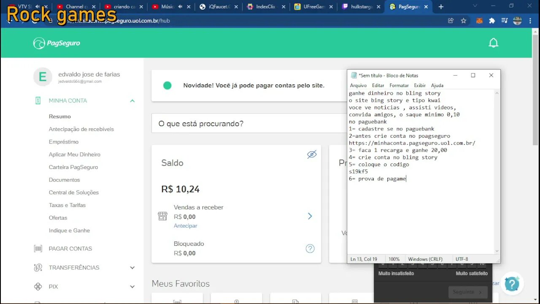Open Documentos in sidebar
540x304 pixels.
click(x=64, y=180)
